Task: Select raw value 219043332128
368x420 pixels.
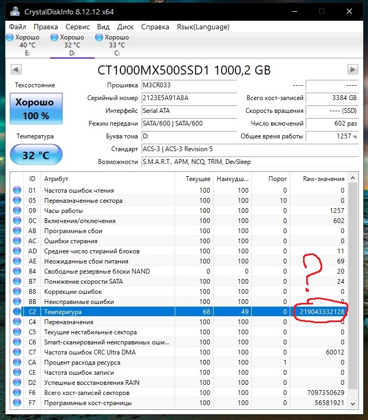Action: (322, 312)
